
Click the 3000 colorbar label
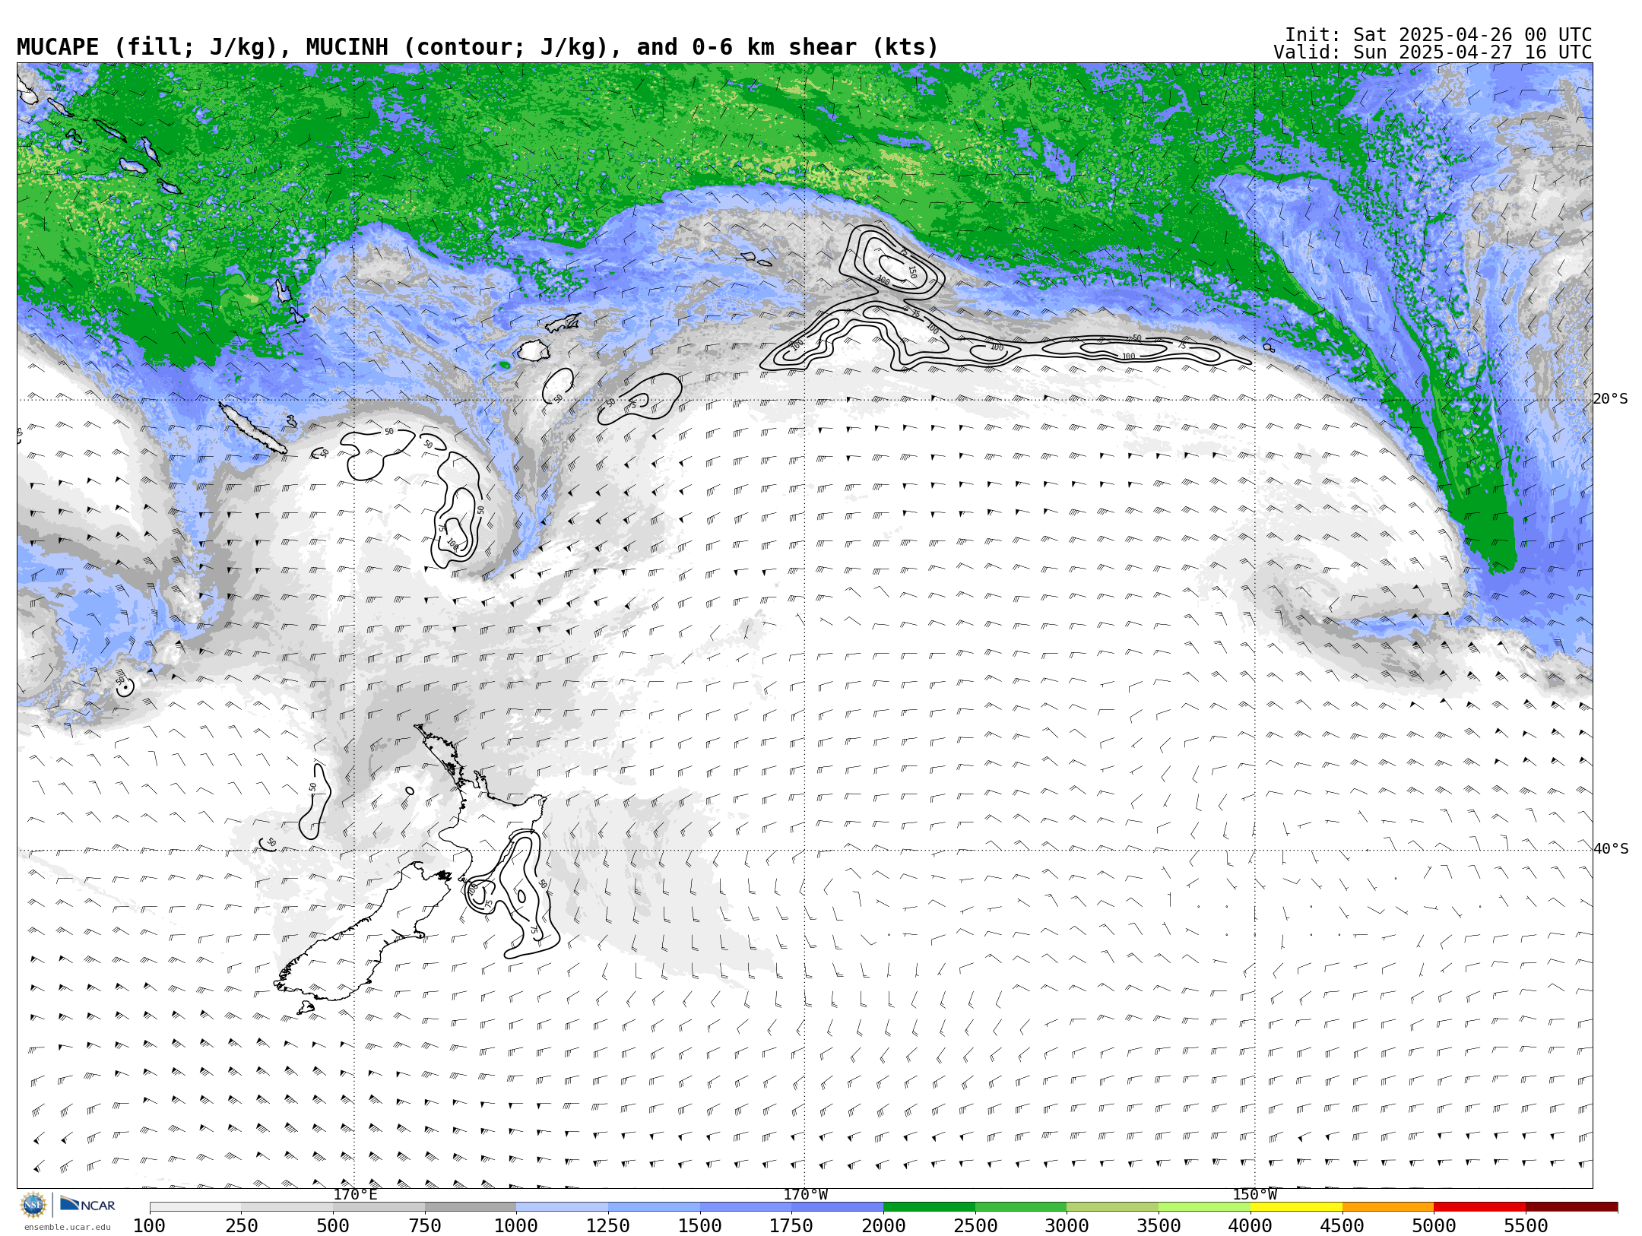click(x=1067, y=1225)
